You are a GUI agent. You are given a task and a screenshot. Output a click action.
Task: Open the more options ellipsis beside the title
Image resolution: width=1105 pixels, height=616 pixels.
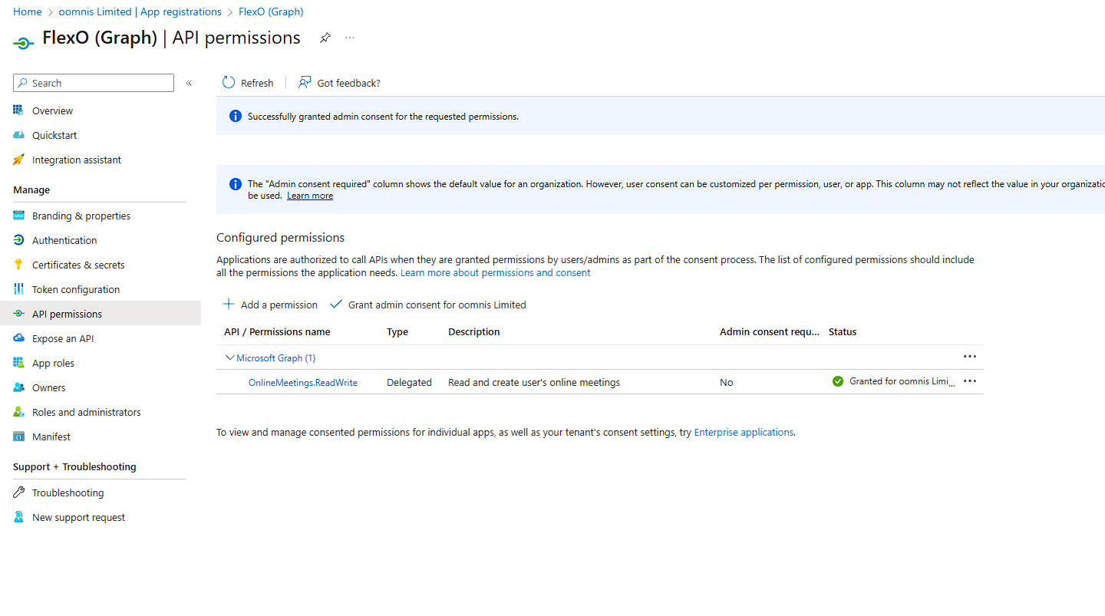pos(350,38)
